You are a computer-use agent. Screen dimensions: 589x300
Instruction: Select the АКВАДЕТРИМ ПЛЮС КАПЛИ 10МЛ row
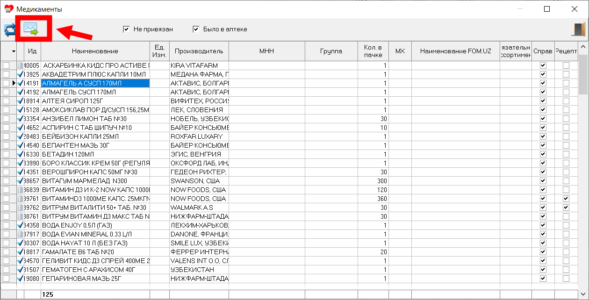point(95,74)
